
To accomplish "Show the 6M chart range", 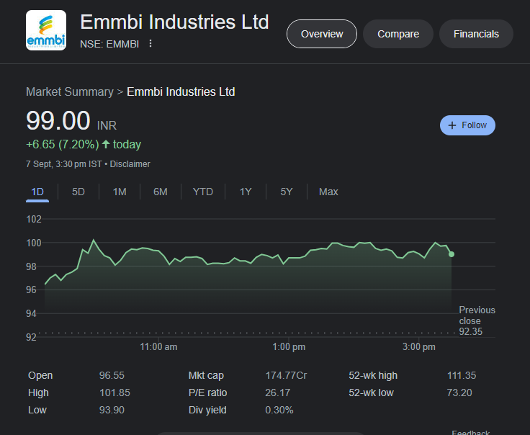I will click(160, 192).
